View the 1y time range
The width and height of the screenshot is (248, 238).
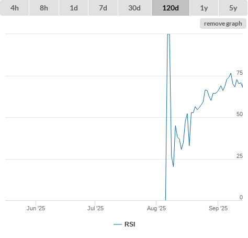[x=204, y=8]
